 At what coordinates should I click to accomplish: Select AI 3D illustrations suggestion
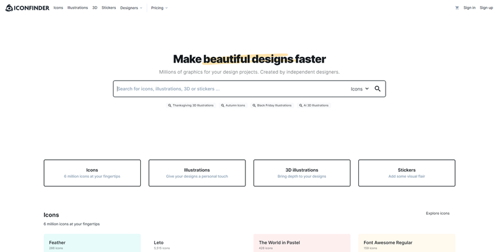(x=314, y=105)
